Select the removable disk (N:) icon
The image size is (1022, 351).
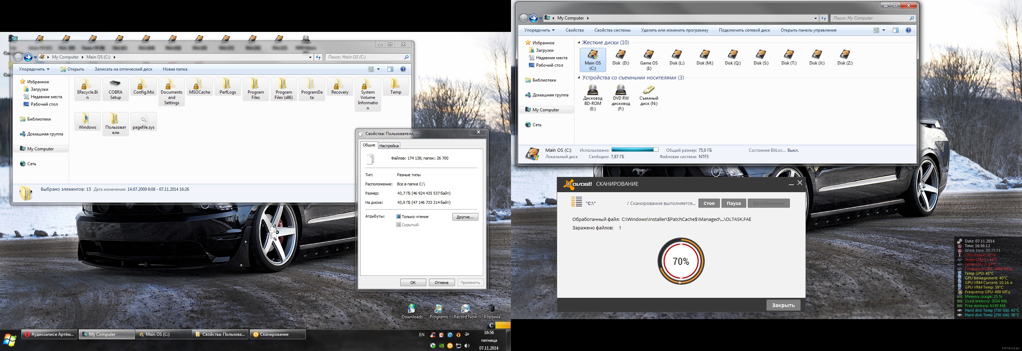click(649, 95)
